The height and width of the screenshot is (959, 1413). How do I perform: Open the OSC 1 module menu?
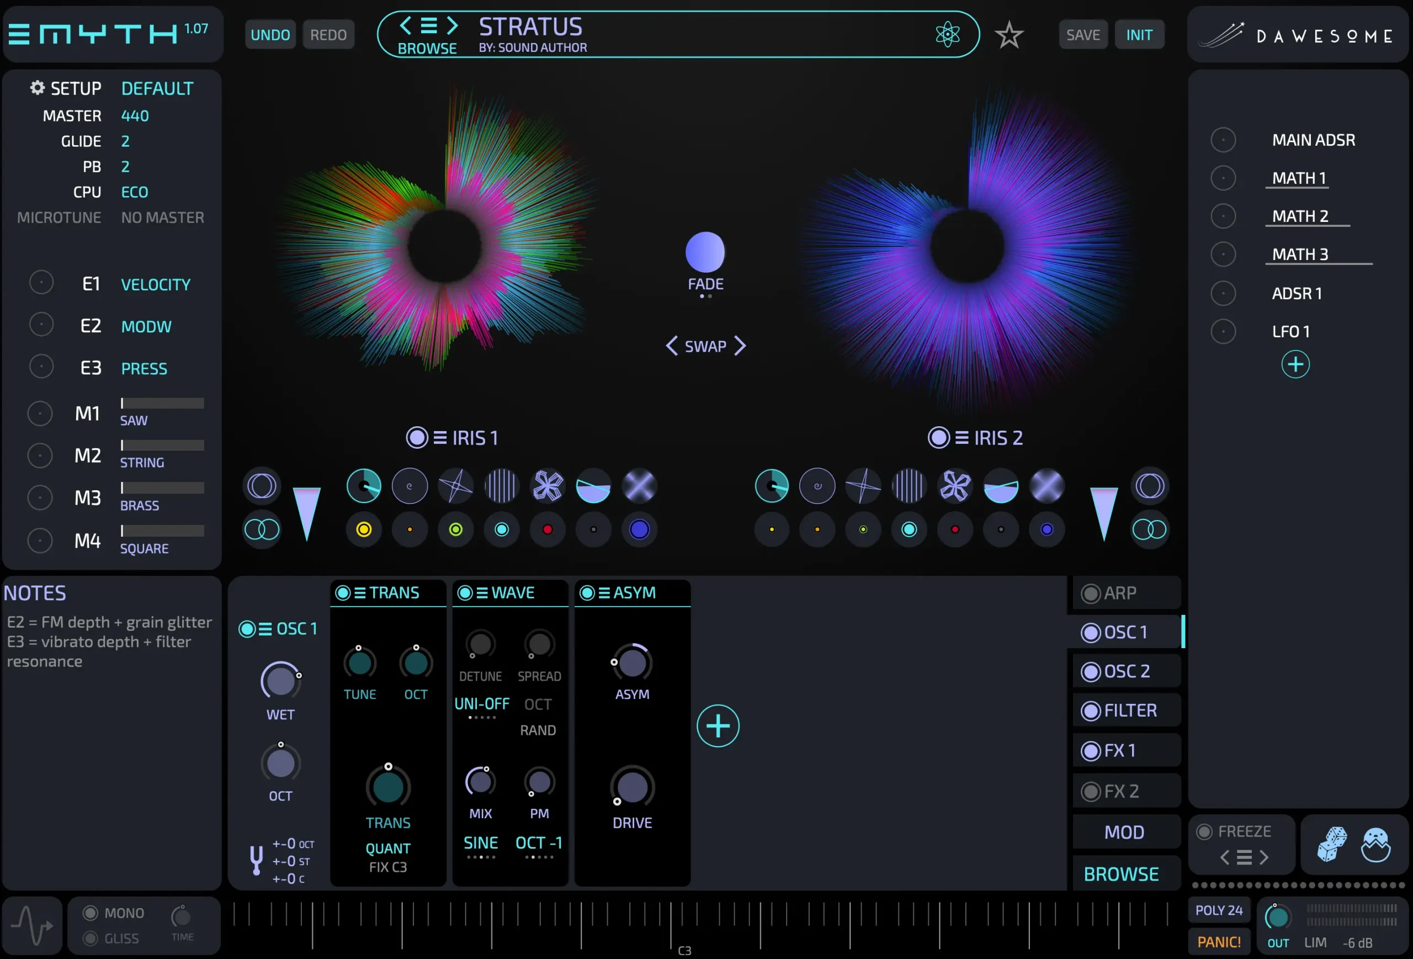click(x=265, y=629)
